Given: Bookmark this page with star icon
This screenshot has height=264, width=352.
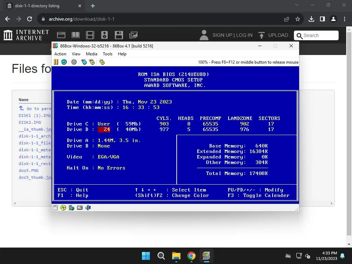Looking at the screenshot, I should pyautogui.click(x=298, y=19).
